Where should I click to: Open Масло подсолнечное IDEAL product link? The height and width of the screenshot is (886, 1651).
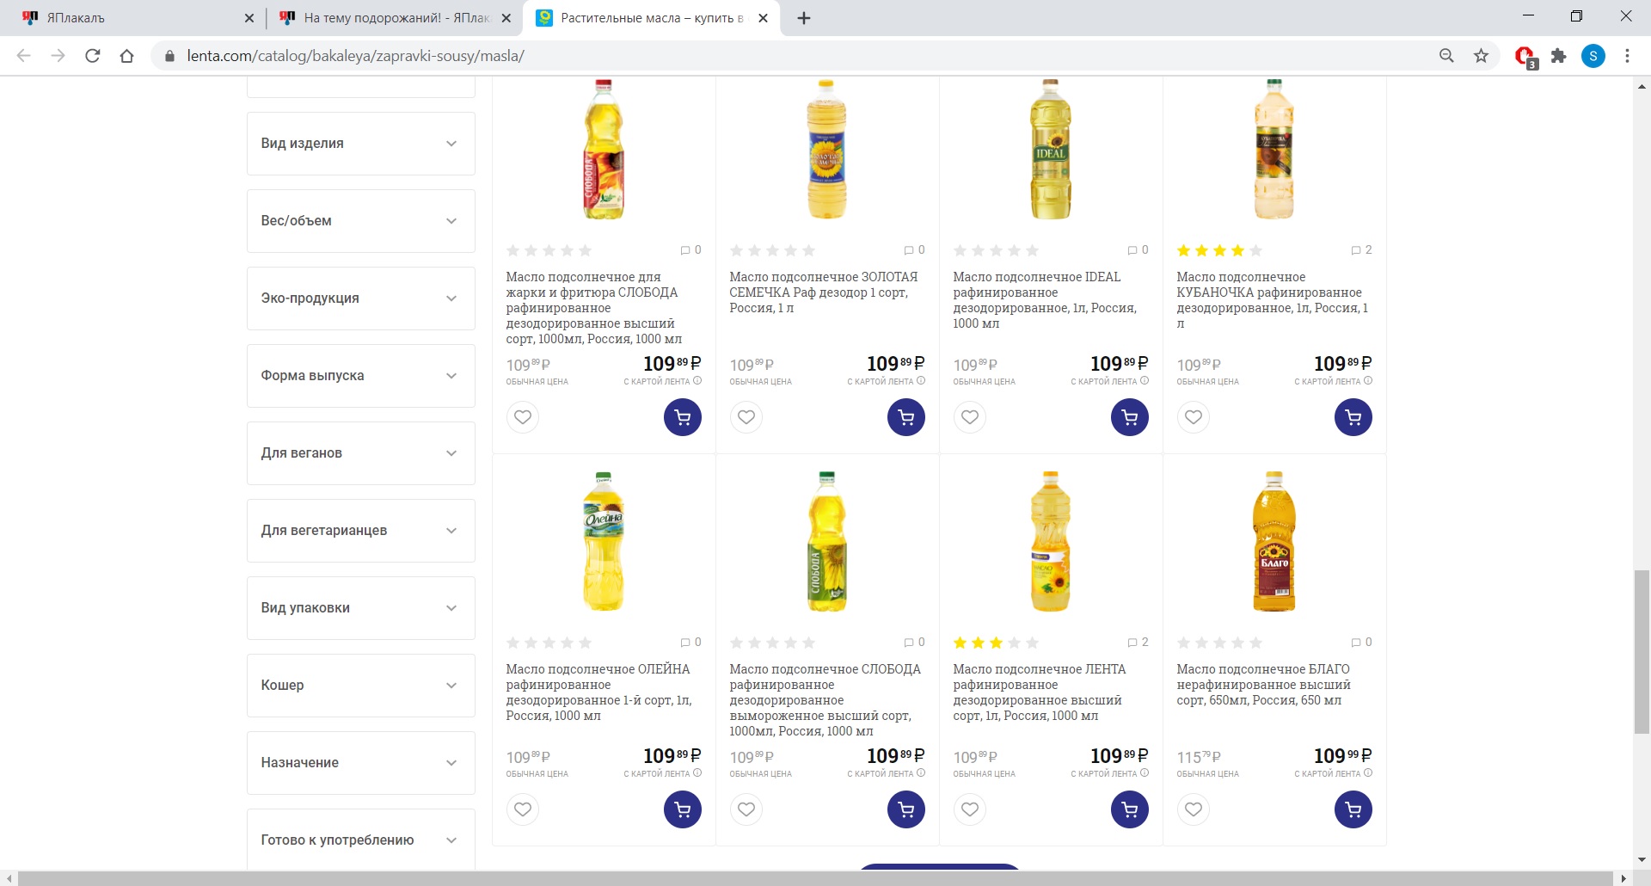pyautogui.click(x=1045, y=300)
